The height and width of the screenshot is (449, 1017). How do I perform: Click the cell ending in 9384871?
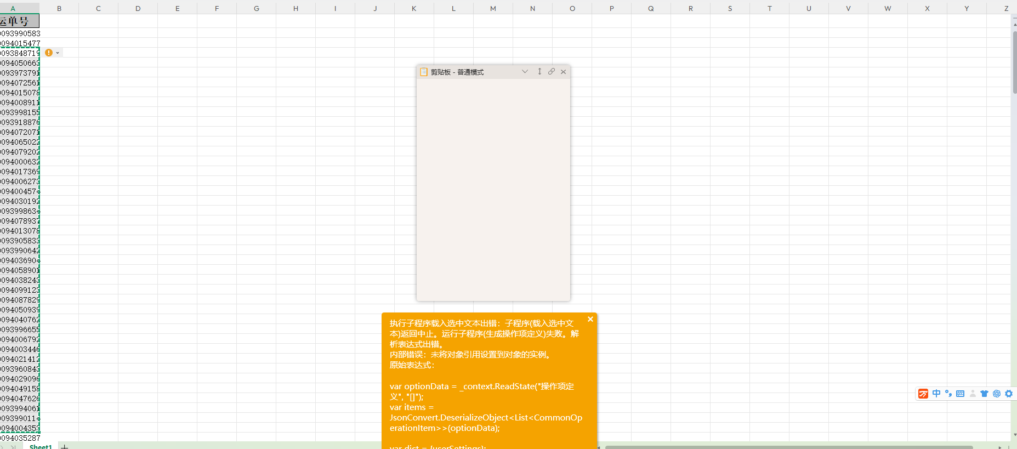click(x=20, y=53)
